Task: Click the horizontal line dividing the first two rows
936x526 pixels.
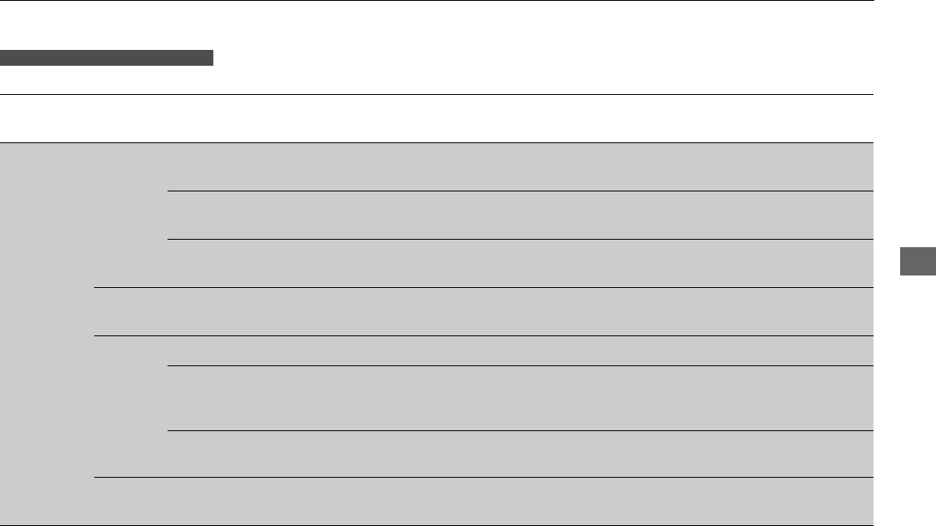Action: click(x=521, y=191)
